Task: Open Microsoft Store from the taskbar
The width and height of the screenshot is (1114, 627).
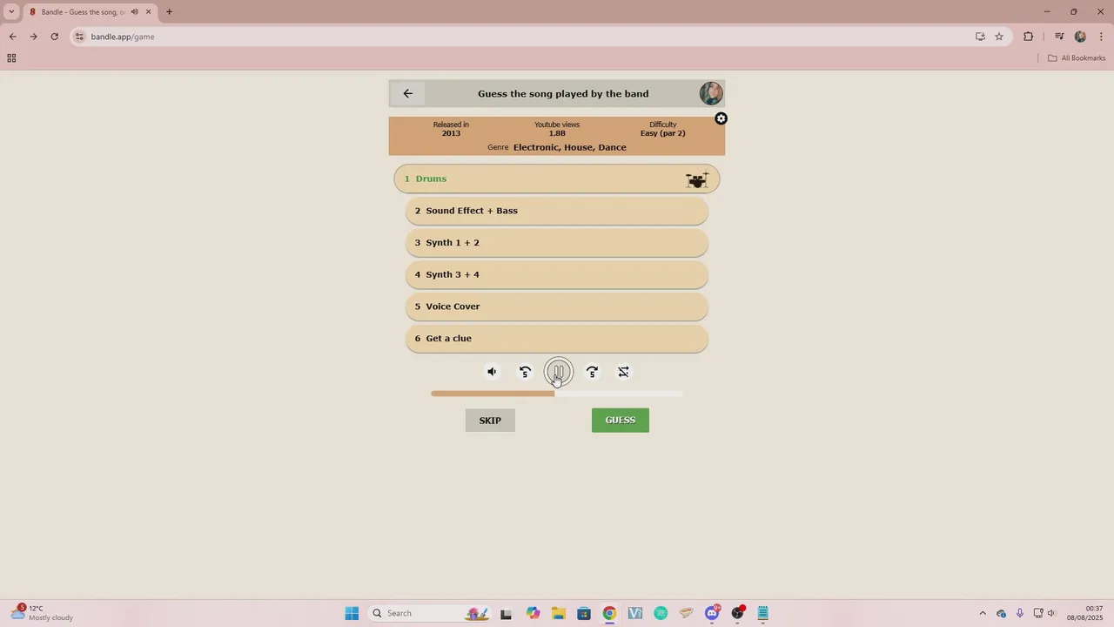Action: point(584,613)
